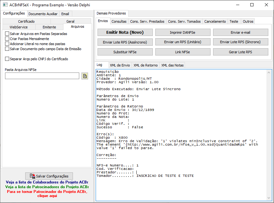
Task: Open Cons. Serv. Tomados tab
Action: coord(184,21)
